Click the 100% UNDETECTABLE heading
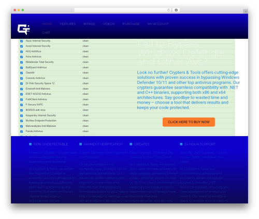This screenshot has height=219, width=259. [x=51, y=144]
